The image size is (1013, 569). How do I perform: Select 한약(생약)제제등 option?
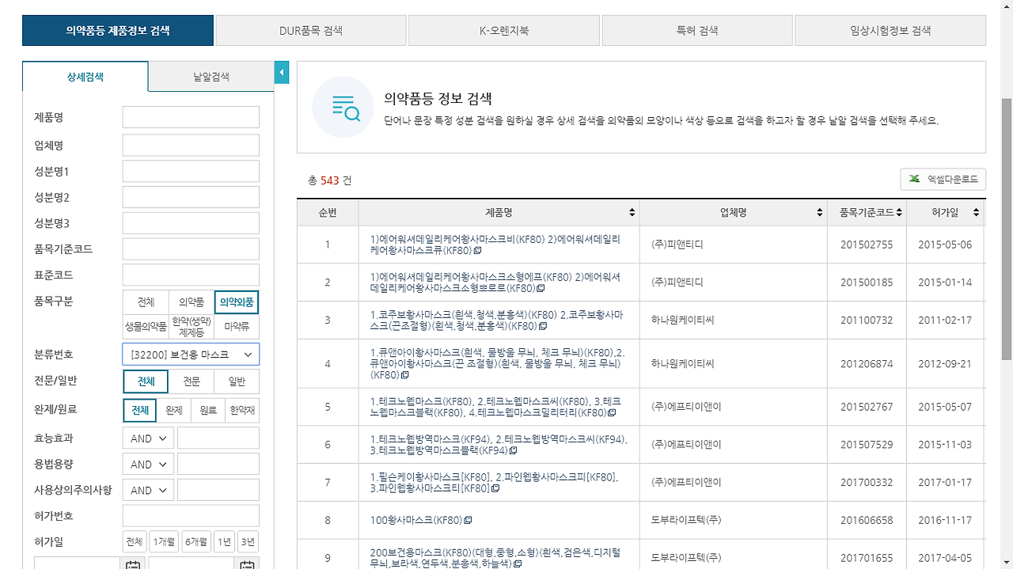click(x=192, y=326)
